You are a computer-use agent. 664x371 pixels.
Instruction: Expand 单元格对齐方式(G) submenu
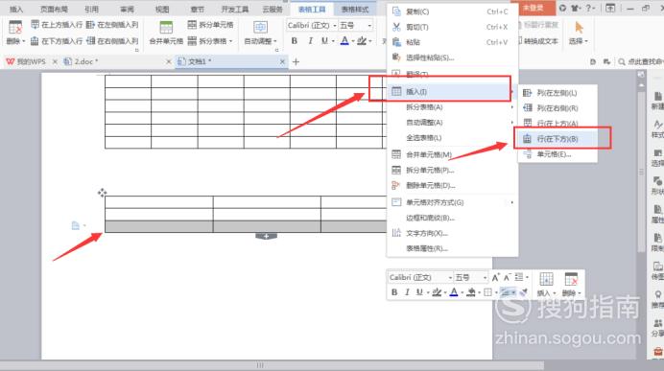tap(452, 202)
